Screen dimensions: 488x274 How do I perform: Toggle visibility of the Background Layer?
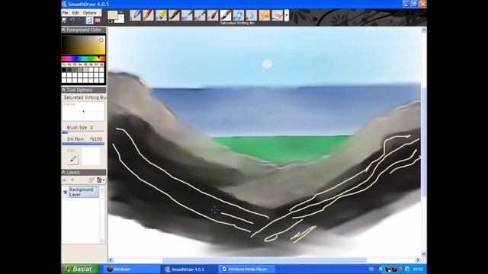[x=65, y=192]
